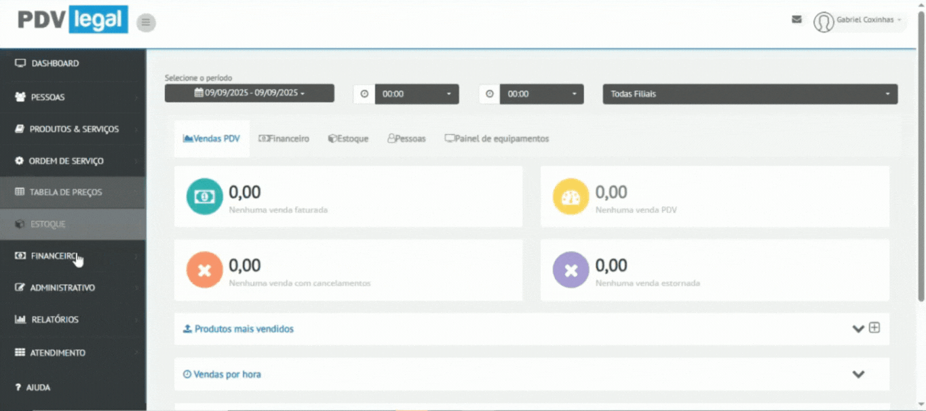
Task: Click the teal invoiced sales money icon
Action: (204, 197)
